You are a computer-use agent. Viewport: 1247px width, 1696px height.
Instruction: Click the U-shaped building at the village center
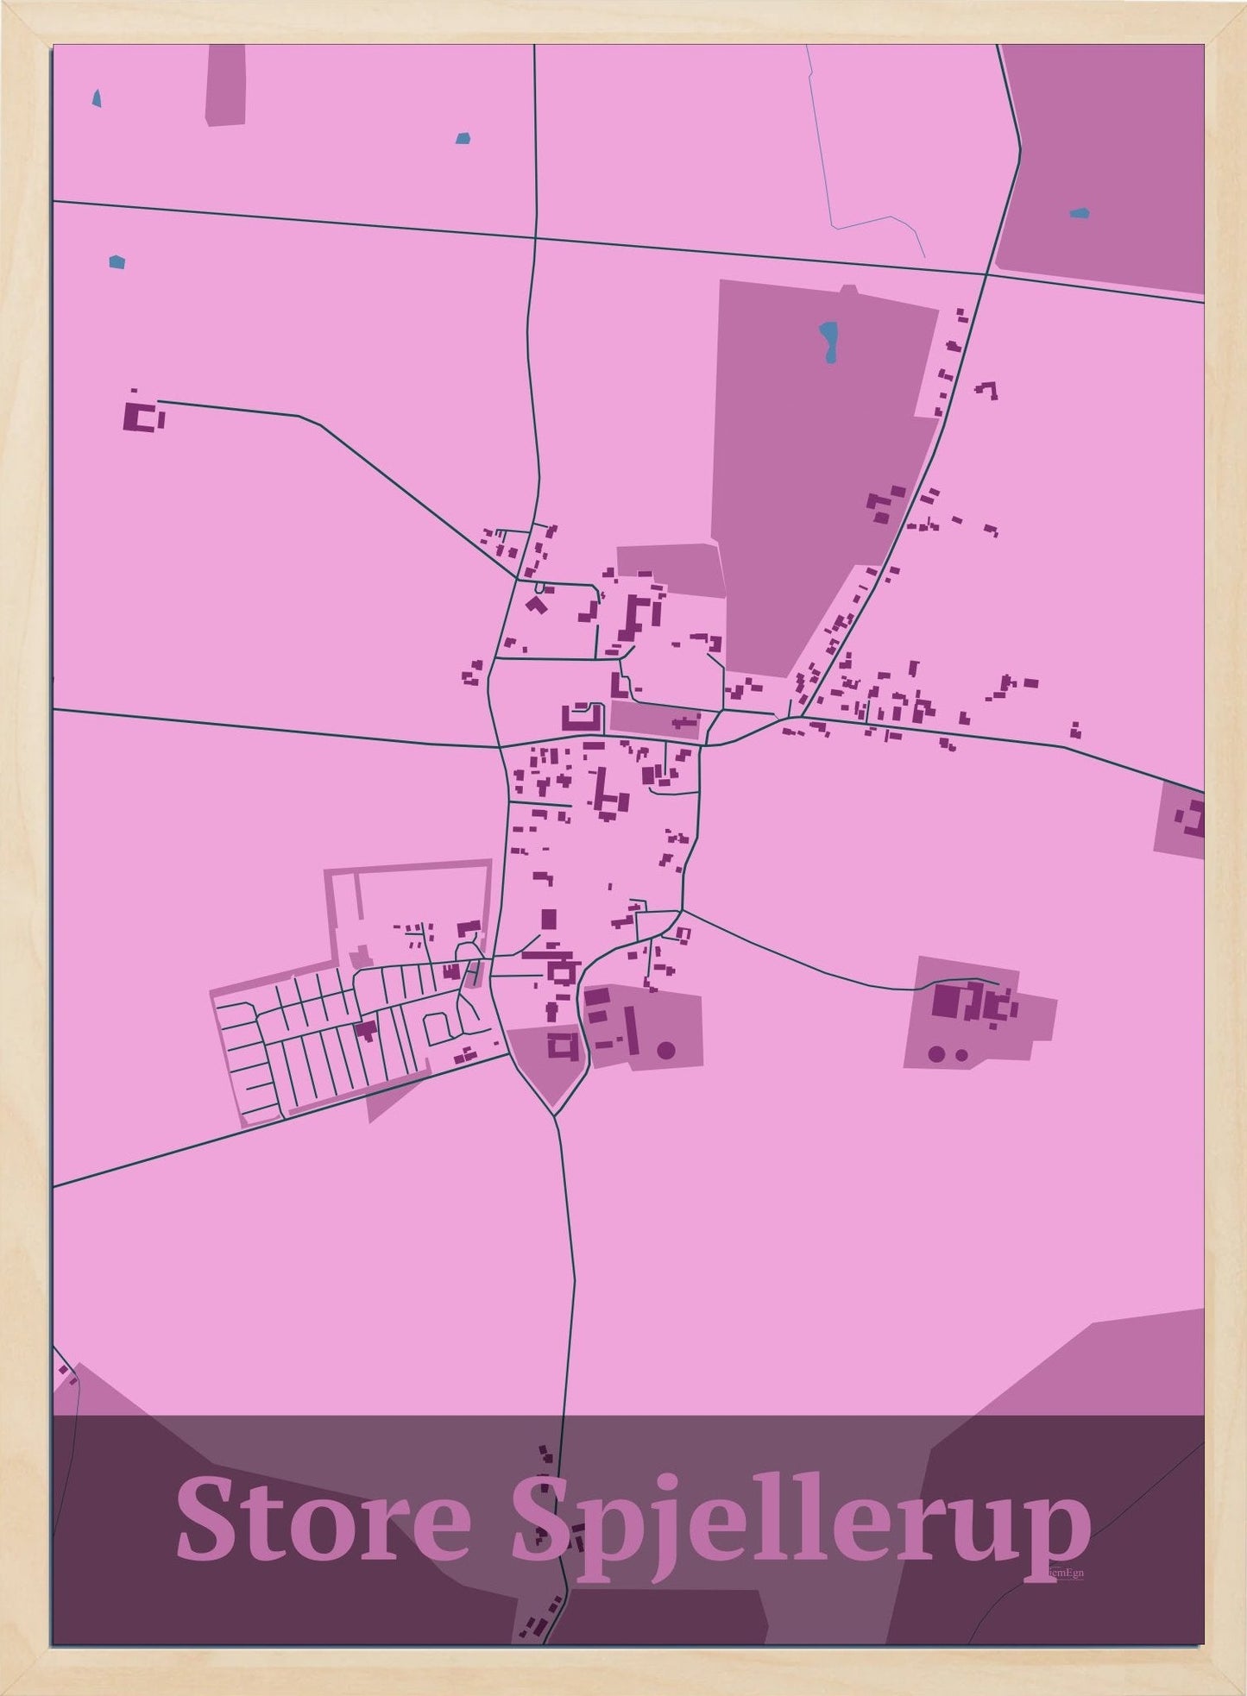[x=583, y=718]
